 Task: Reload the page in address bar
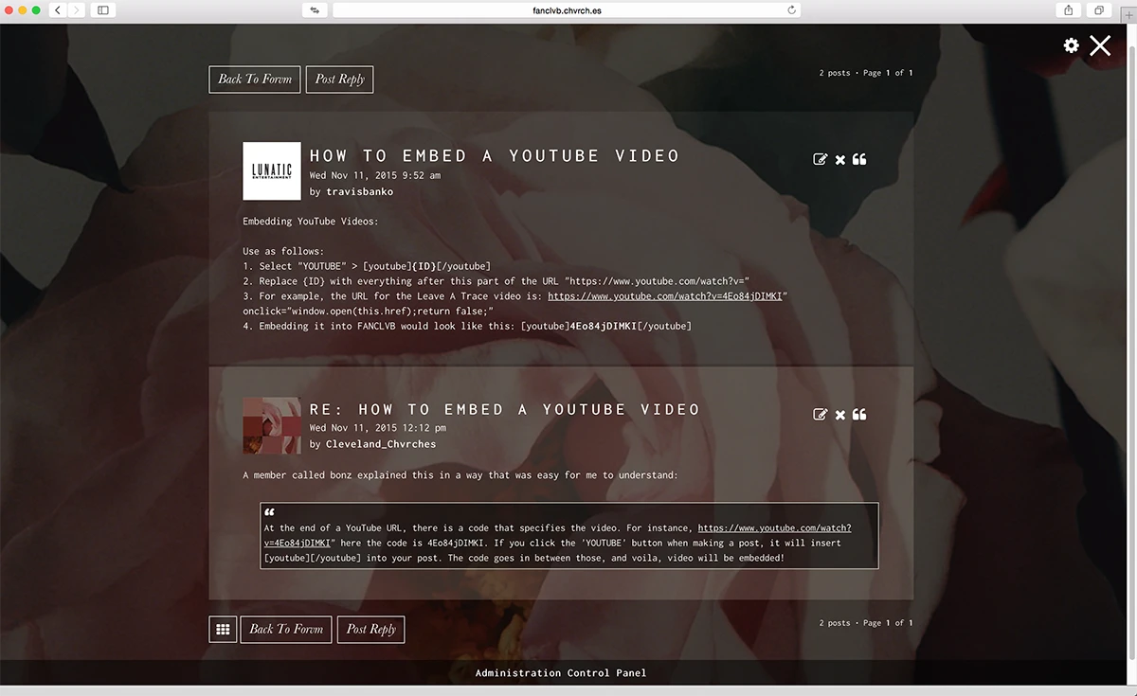pyautogui.click(x=791, y=9)
